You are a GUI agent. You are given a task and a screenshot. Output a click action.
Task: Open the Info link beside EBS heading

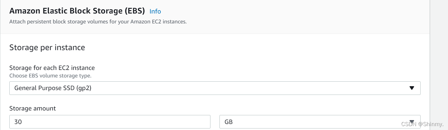155,11
